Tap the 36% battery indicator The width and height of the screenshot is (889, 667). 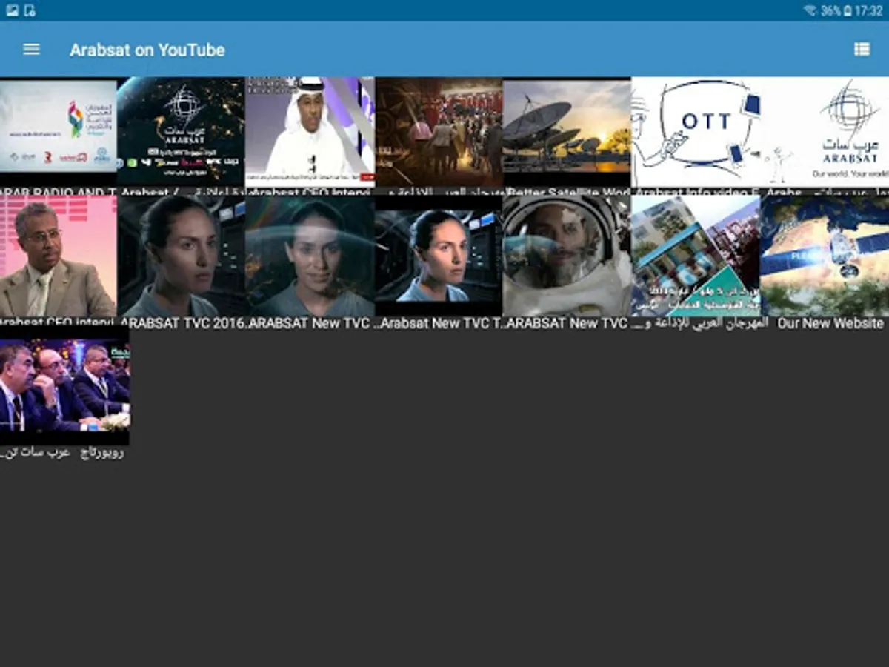(x=836, y=10)
